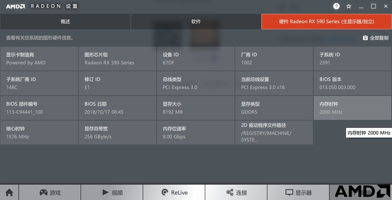Open the ReLive section

click(174, 193)
